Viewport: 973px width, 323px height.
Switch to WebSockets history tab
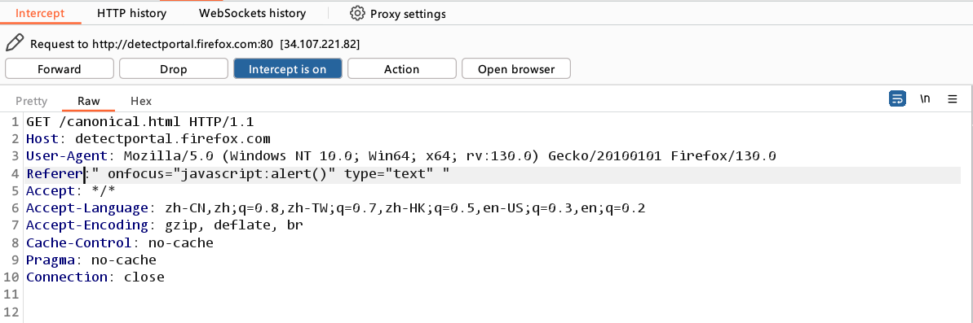tap(253, 13)
